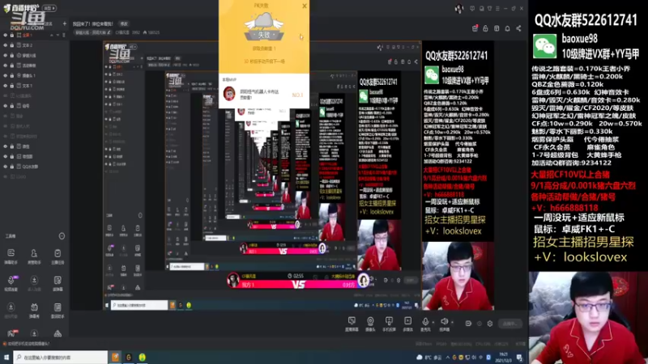This screenshot has height=364, width=648.
Task: Mute the speaker icon in bottom toolbar
Action: (444, 322)
